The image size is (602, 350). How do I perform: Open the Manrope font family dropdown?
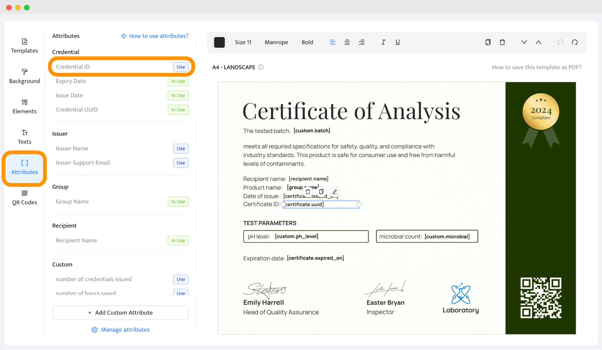click(276, 42)
